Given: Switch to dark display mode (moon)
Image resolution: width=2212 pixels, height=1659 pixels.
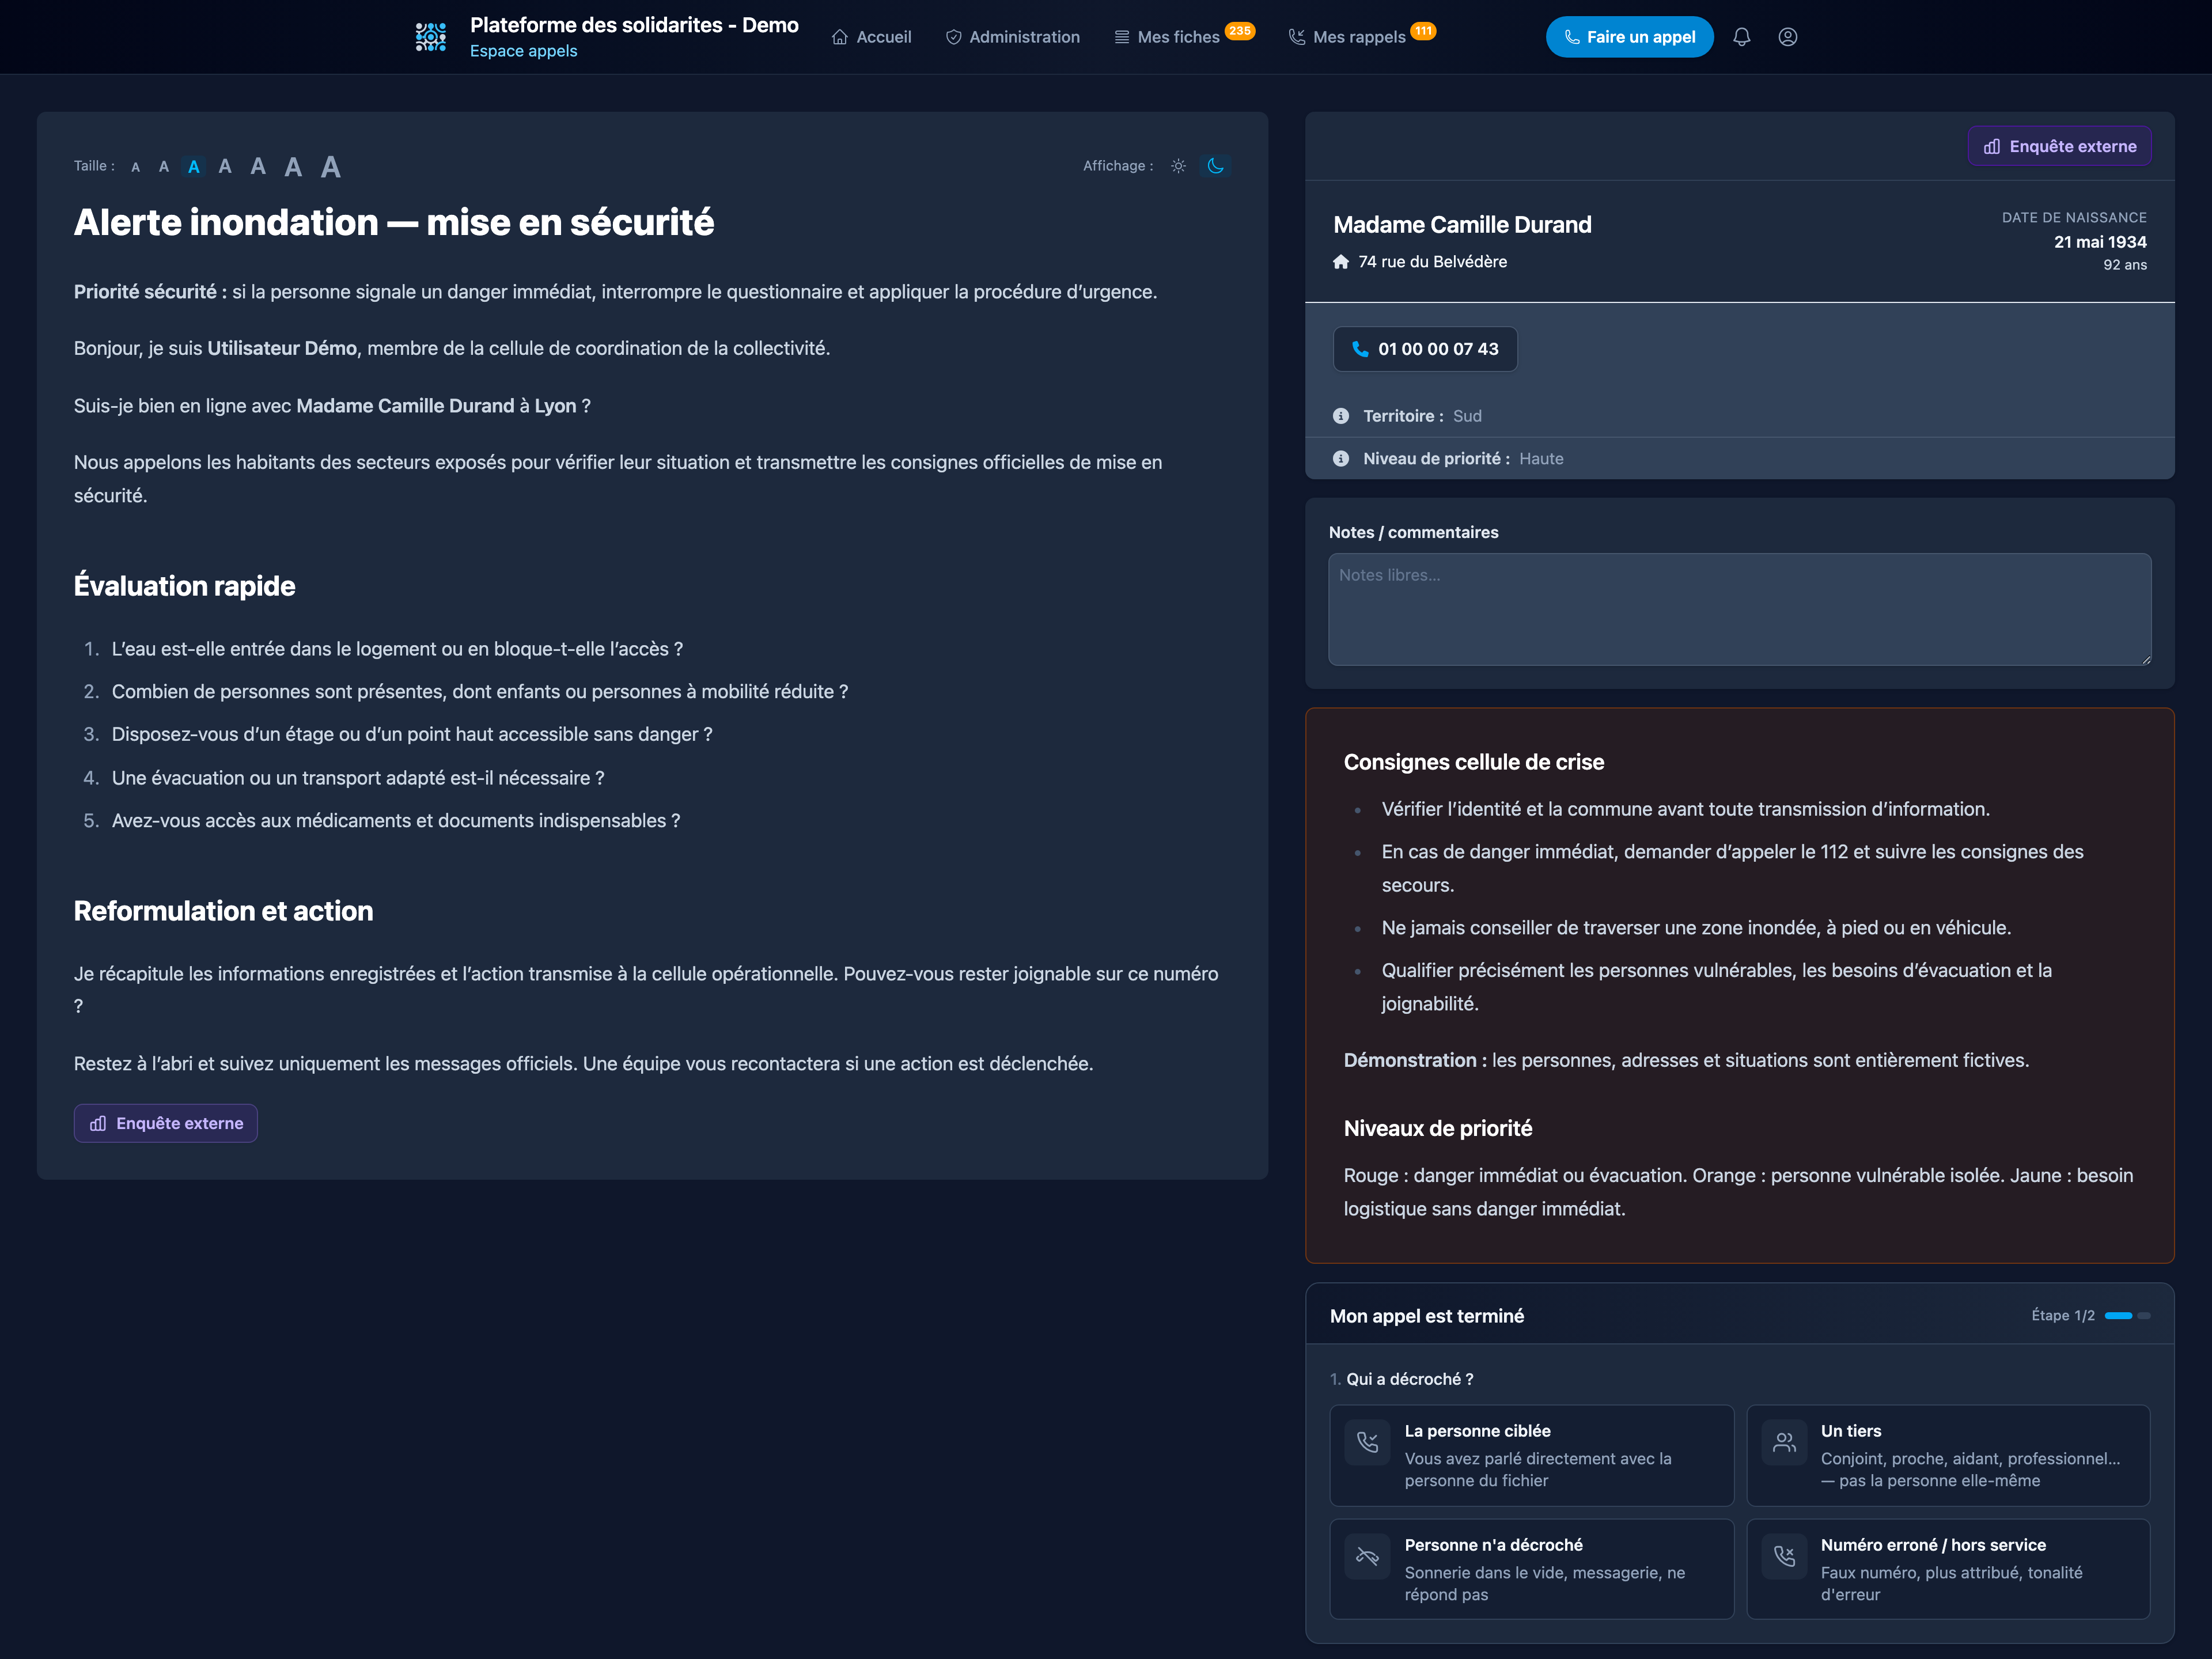Looking at the screenshot, I should coord(1215,166).
